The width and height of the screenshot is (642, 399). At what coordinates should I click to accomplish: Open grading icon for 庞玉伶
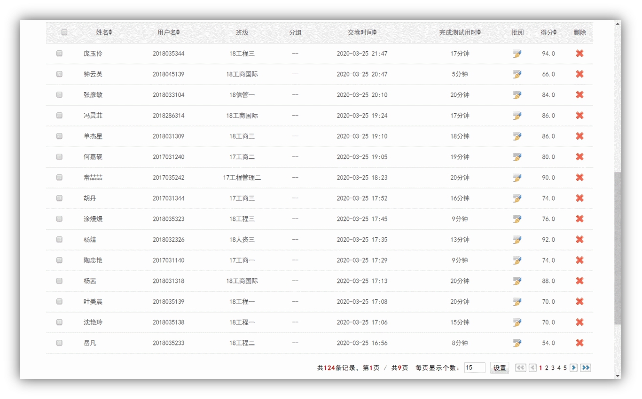517,54
